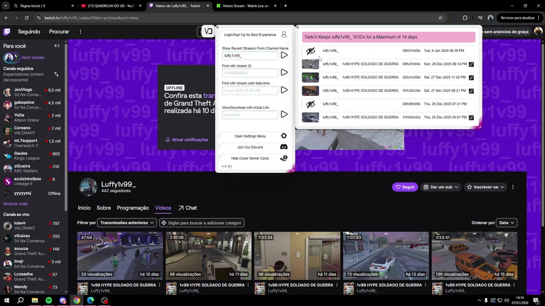
Task: Click the Discord logo icon
Action: [284, 147]
